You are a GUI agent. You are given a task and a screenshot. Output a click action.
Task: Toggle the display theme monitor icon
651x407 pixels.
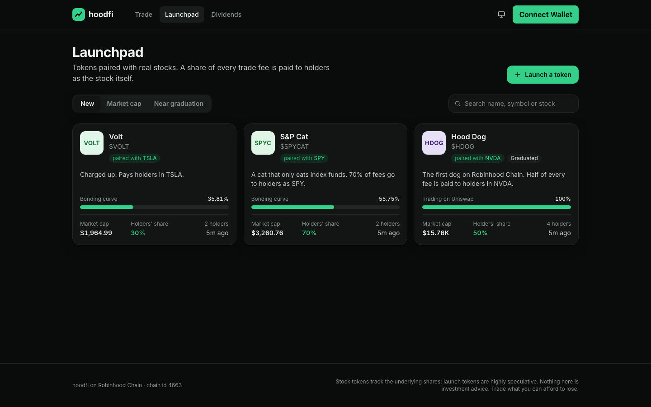501,14
